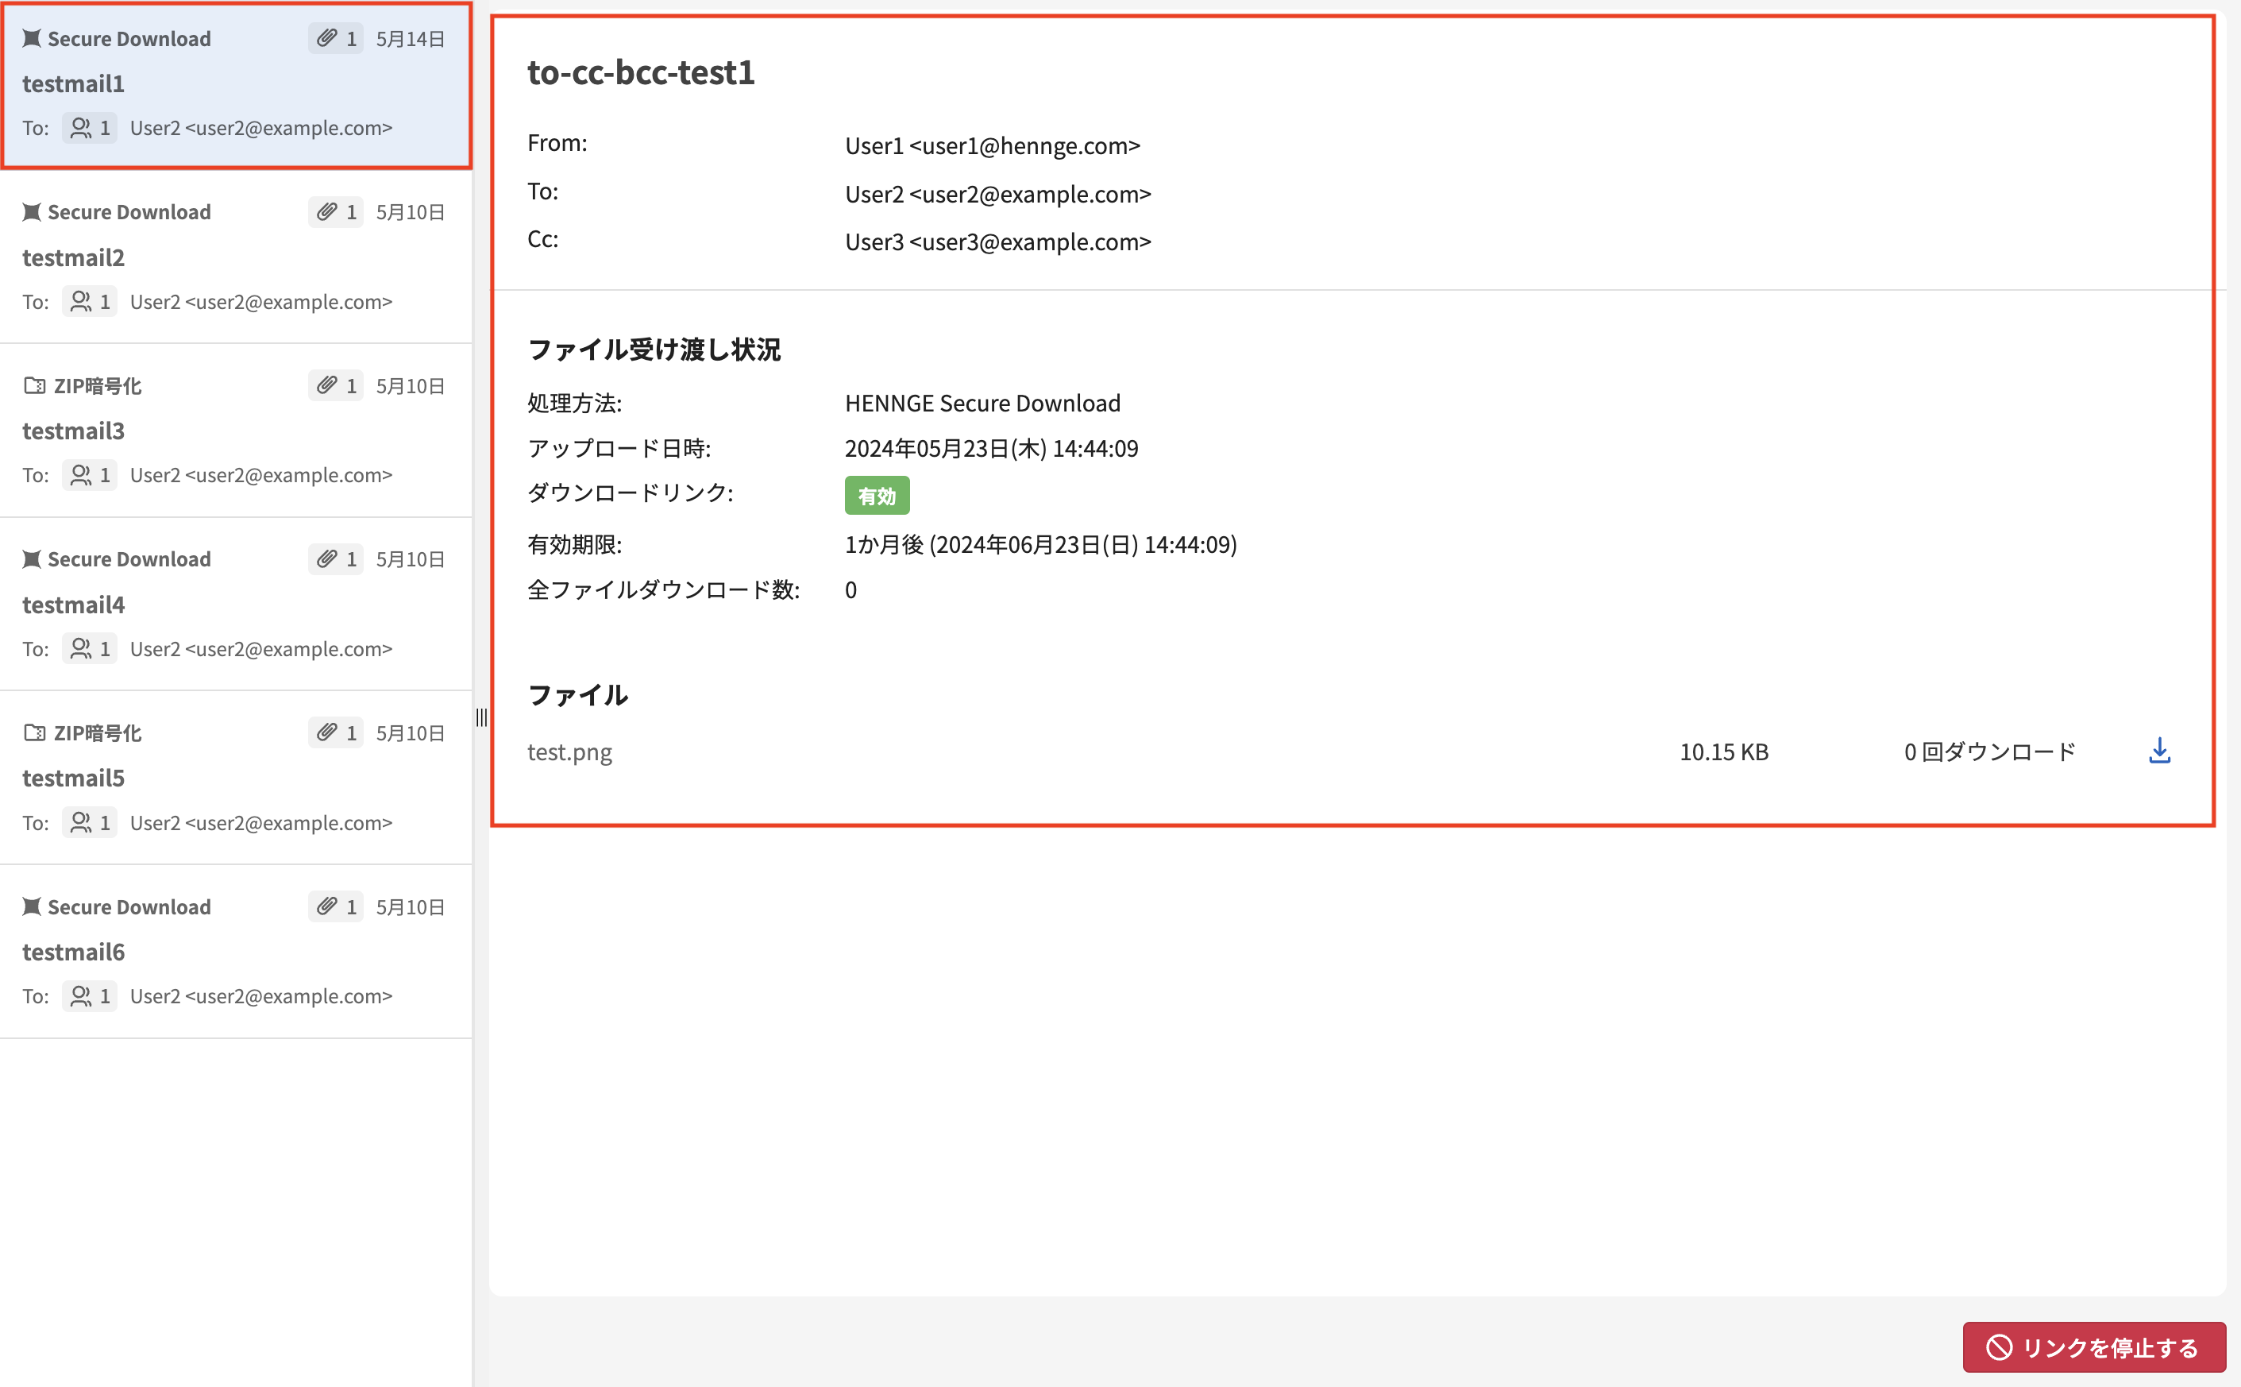Select the testmail4 message row

pos(237,605)
